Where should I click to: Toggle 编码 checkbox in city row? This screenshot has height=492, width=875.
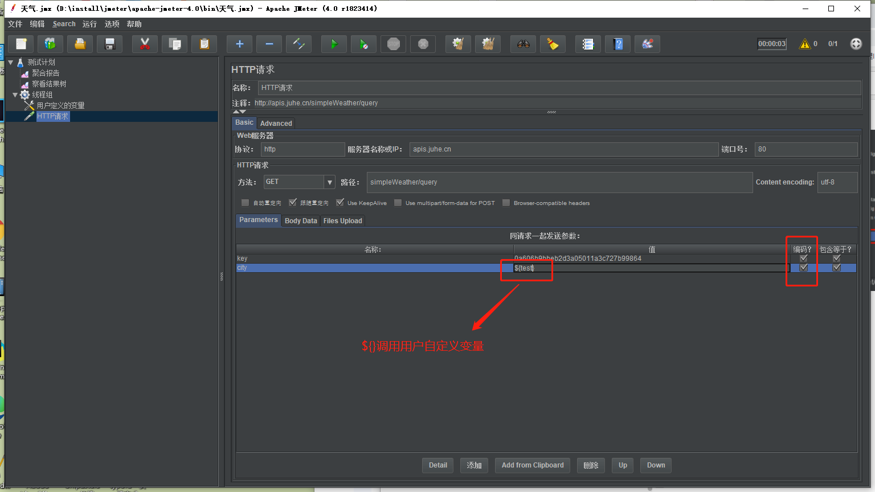pyautogui.click(x=804, y=268)
